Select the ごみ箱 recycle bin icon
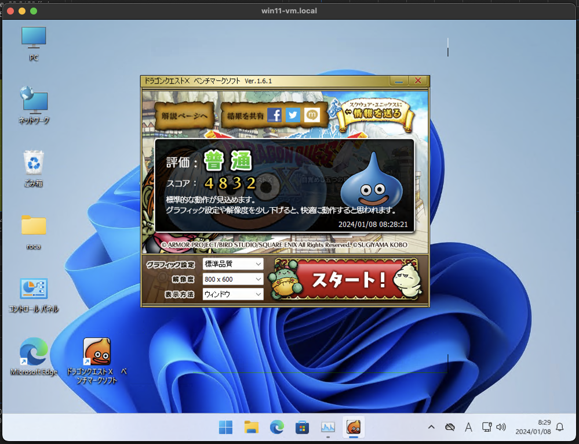579x444 pixels. [34, 168]
